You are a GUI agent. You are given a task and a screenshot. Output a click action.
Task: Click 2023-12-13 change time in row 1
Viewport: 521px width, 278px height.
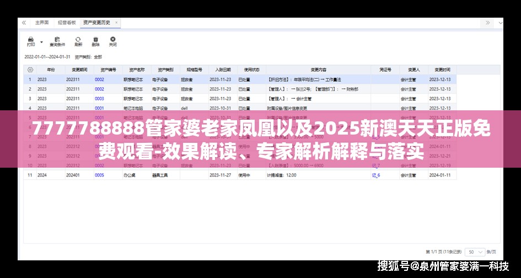[x=440, y=79]
